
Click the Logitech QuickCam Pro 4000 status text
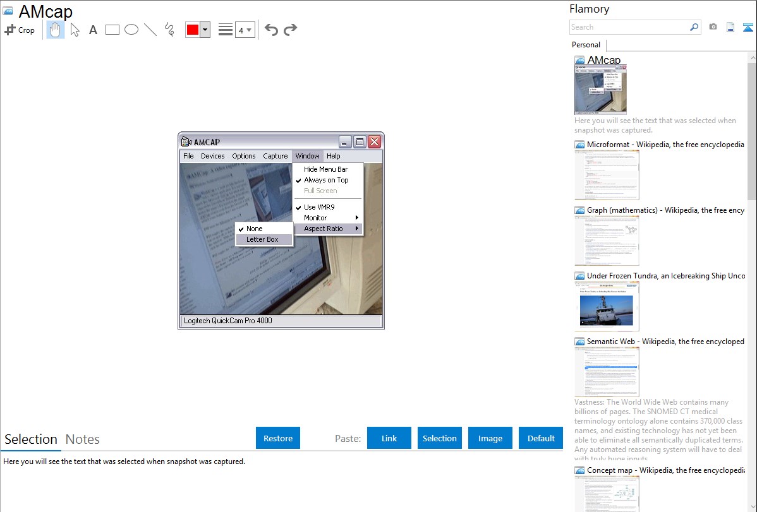coord(228,321)
